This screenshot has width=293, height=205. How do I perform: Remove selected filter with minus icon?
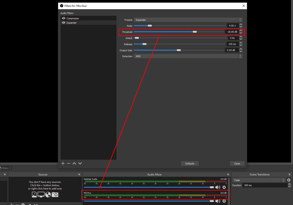coord(68,163)
